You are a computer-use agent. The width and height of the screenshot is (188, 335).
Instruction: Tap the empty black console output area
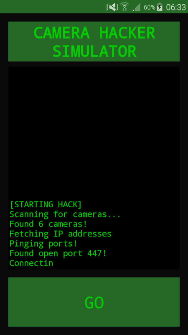pyautogui.click(x=94, y=132)
